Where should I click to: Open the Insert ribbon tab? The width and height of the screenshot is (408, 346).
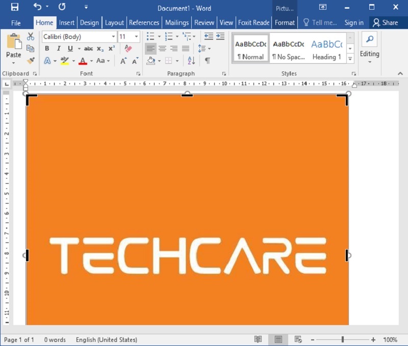coord(66,22)
